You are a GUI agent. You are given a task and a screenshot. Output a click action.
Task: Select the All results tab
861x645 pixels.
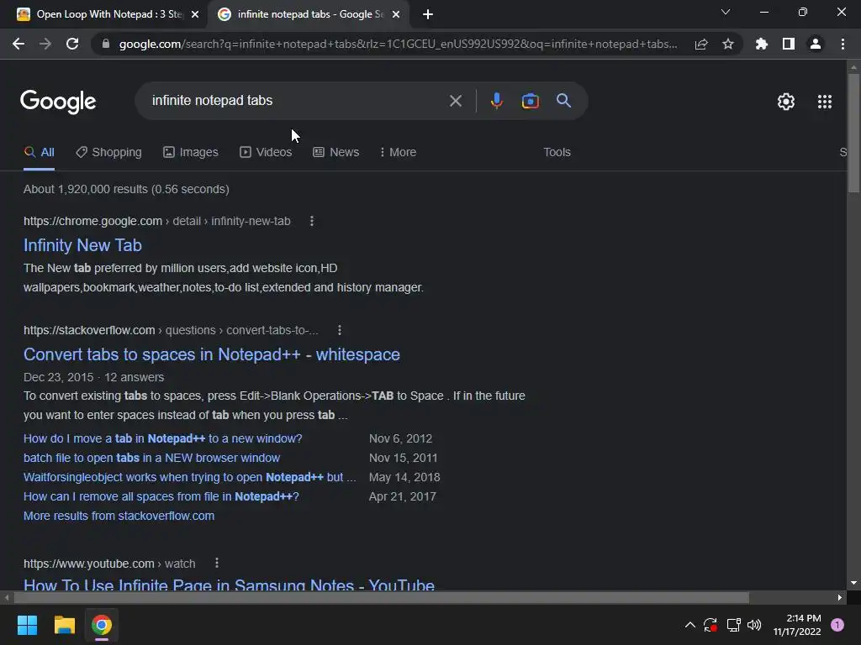pos(39,152)
